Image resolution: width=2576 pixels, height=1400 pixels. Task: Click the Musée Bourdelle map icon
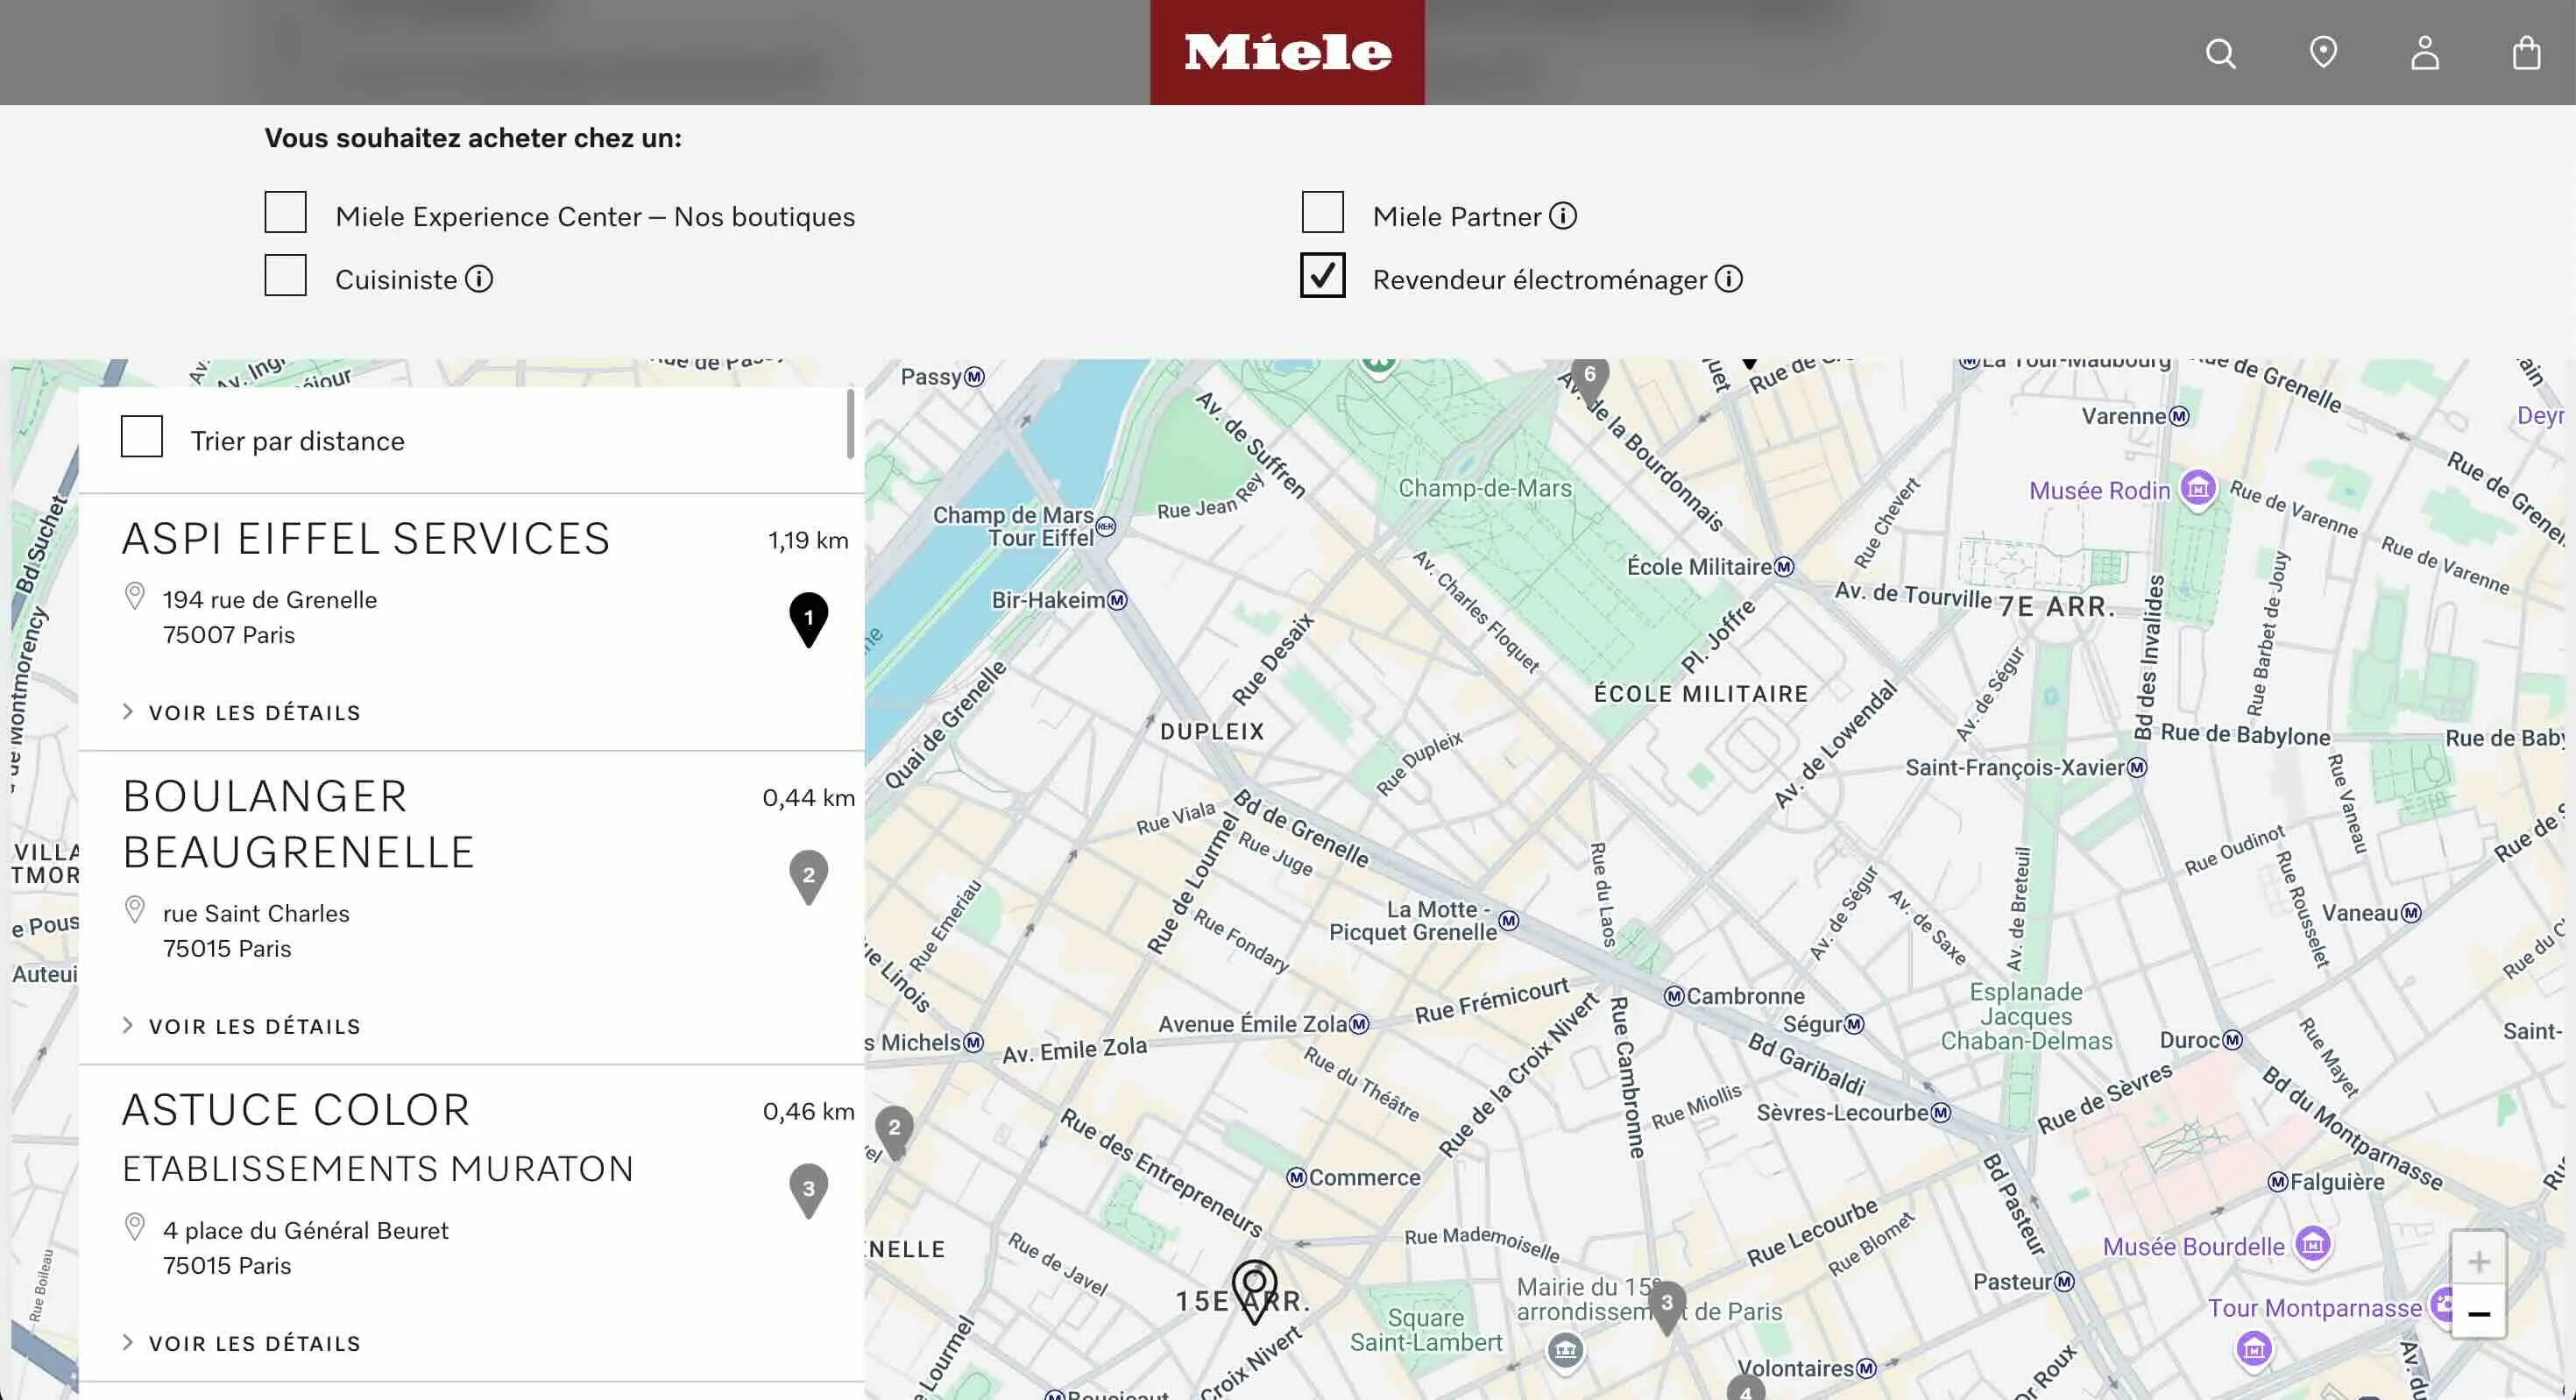point(2312,1245)
